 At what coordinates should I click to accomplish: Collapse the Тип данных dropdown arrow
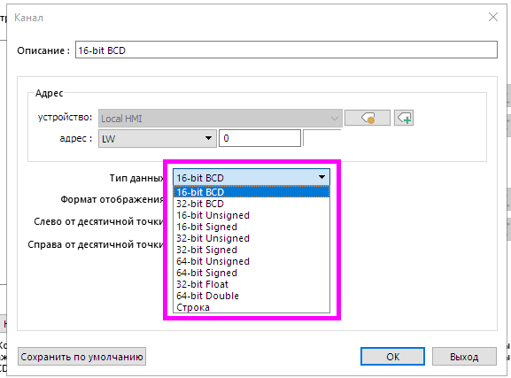(x=321, y=177)
